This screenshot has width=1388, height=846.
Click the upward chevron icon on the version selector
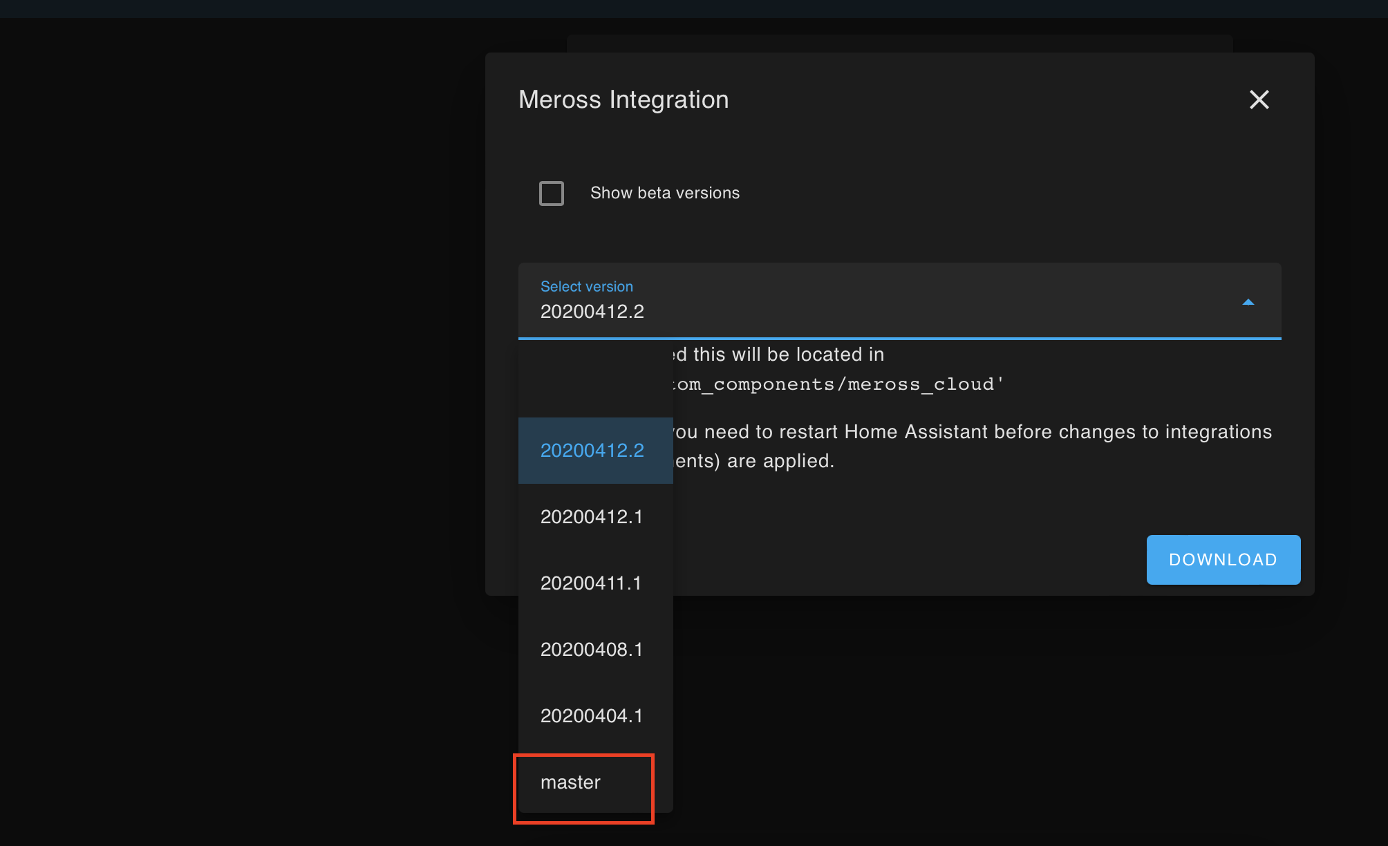(x=1248, y=302)
